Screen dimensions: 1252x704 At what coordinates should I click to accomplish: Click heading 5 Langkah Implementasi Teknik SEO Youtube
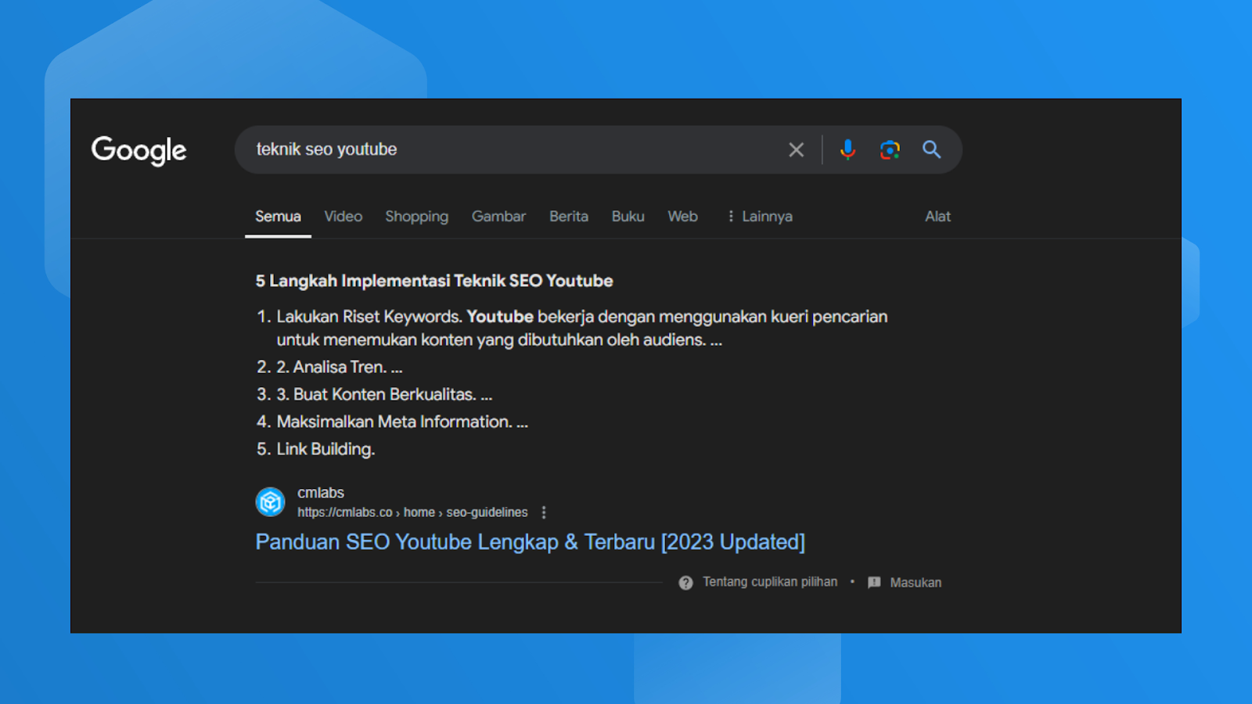coord(434,281)
